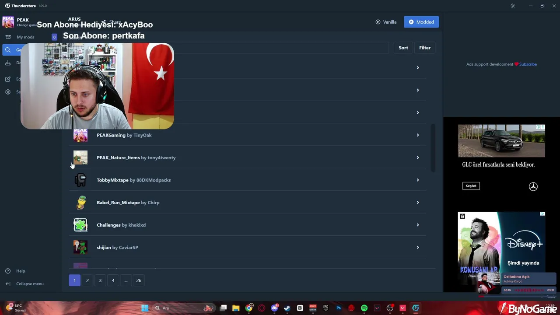The width and height of the screenshot is (560, 315).
Task: Open CapCut from the taskbar
Action: point(300,308)
